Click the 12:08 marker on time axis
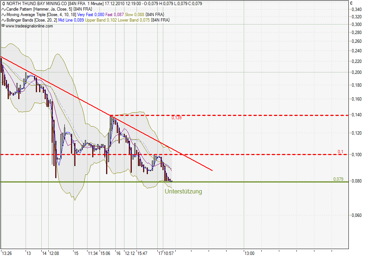366x256 pixels. point(54,253)
